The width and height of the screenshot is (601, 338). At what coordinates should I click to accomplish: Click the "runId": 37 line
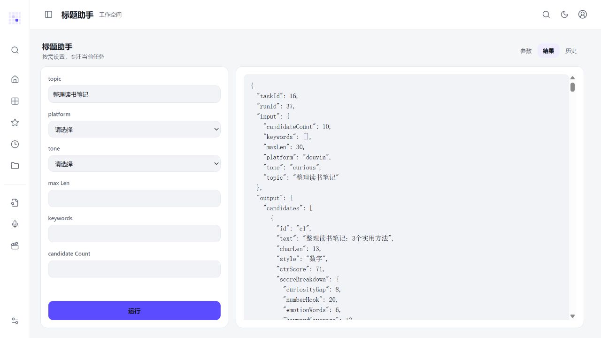pyautogui.click(x=276, y=106)
